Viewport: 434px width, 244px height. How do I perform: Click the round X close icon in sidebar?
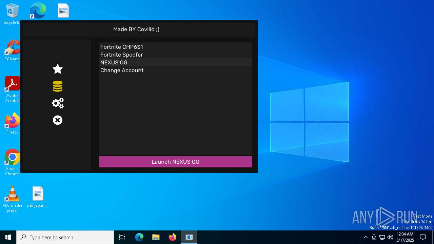58,120
